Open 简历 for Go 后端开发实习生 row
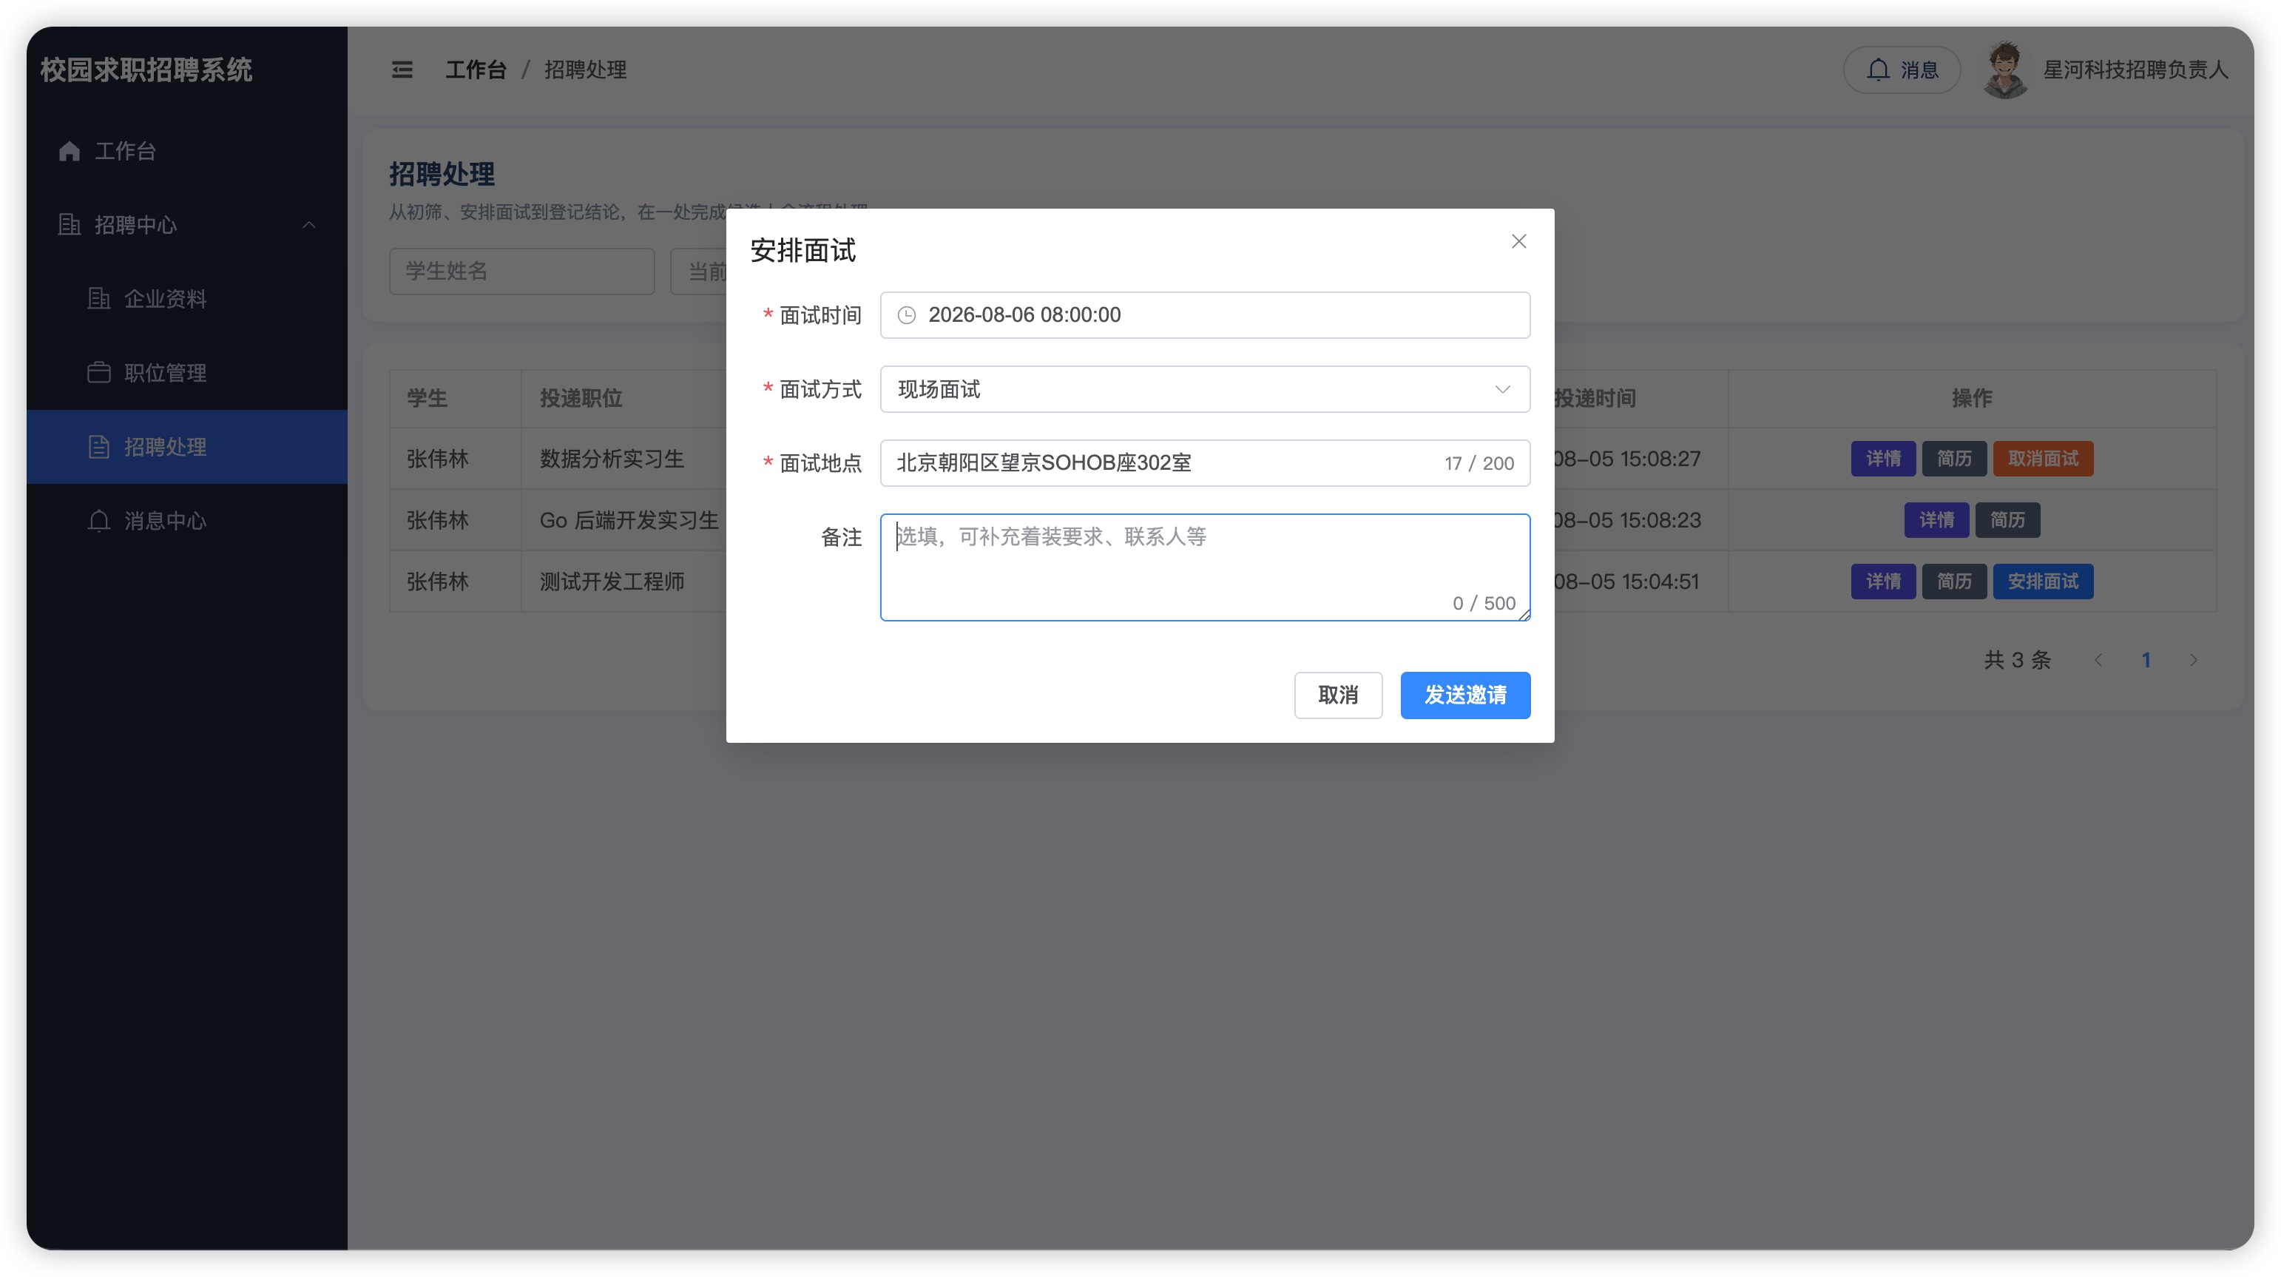The width and height of the screenshot is (2281, 1277). pyautogui.click(x=2007, y=520)
